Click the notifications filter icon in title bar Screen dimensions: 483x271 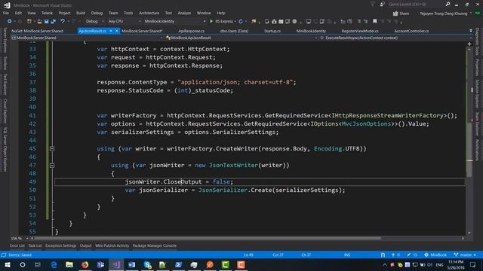pyautogui.click(x=372, y=5)
